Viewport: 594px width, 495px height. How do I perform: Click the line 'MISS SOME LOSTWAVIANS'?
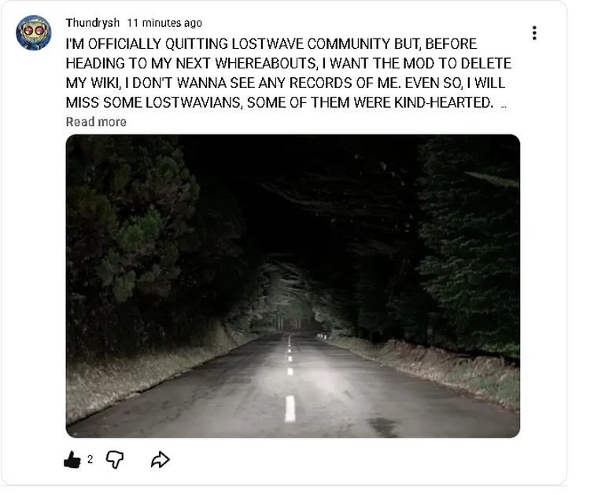tap(279, 102)
